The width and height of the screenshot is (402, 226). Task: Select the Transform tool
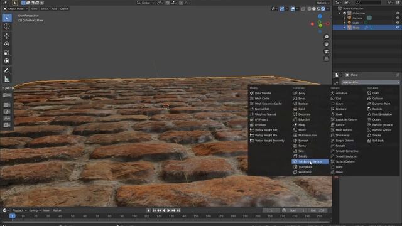7,61
